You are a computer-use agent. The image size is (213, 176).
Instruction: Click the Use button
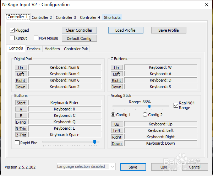[164, 167]
